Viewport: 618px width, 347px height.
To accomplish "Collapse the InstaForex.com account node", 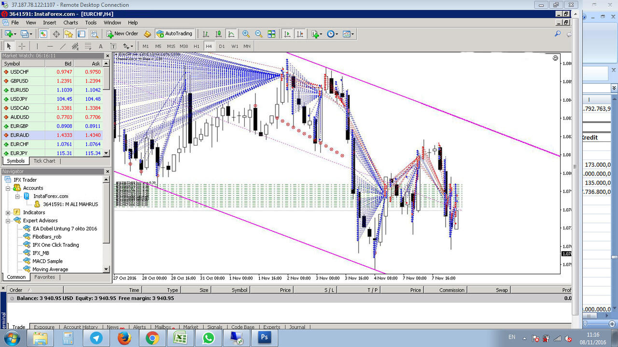I will pyautogui.click(x=17, y=196).
